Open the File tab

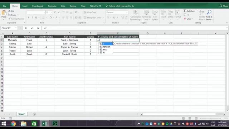point(5,6)
